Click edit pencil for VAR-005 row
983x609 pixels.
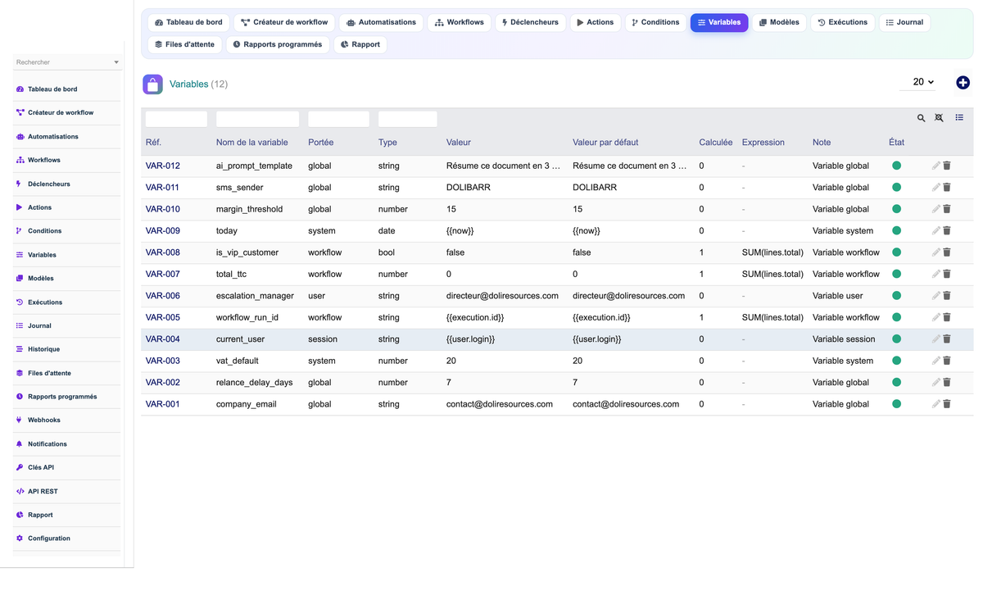click(x=935, y=317)
